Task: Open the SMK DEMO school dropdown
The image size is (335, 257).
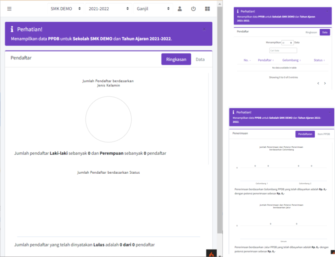Action: click(66, 9)
